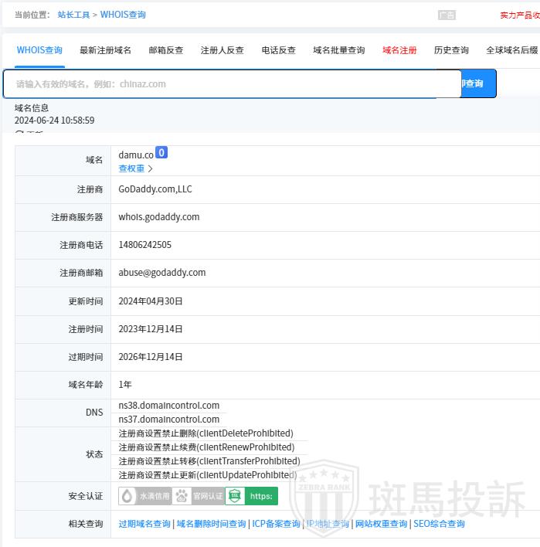
Task: Open the SEO综合查询 link
Action: coord(439,524)
